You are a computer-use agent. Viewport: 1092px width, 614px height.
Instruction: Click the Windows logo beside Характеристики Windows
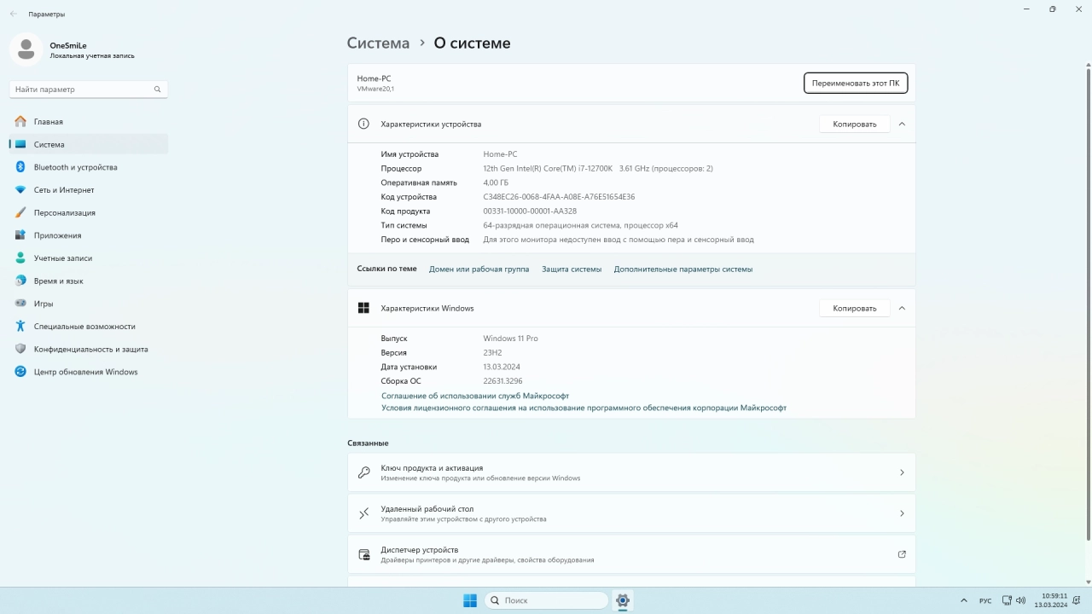[363, 308]
